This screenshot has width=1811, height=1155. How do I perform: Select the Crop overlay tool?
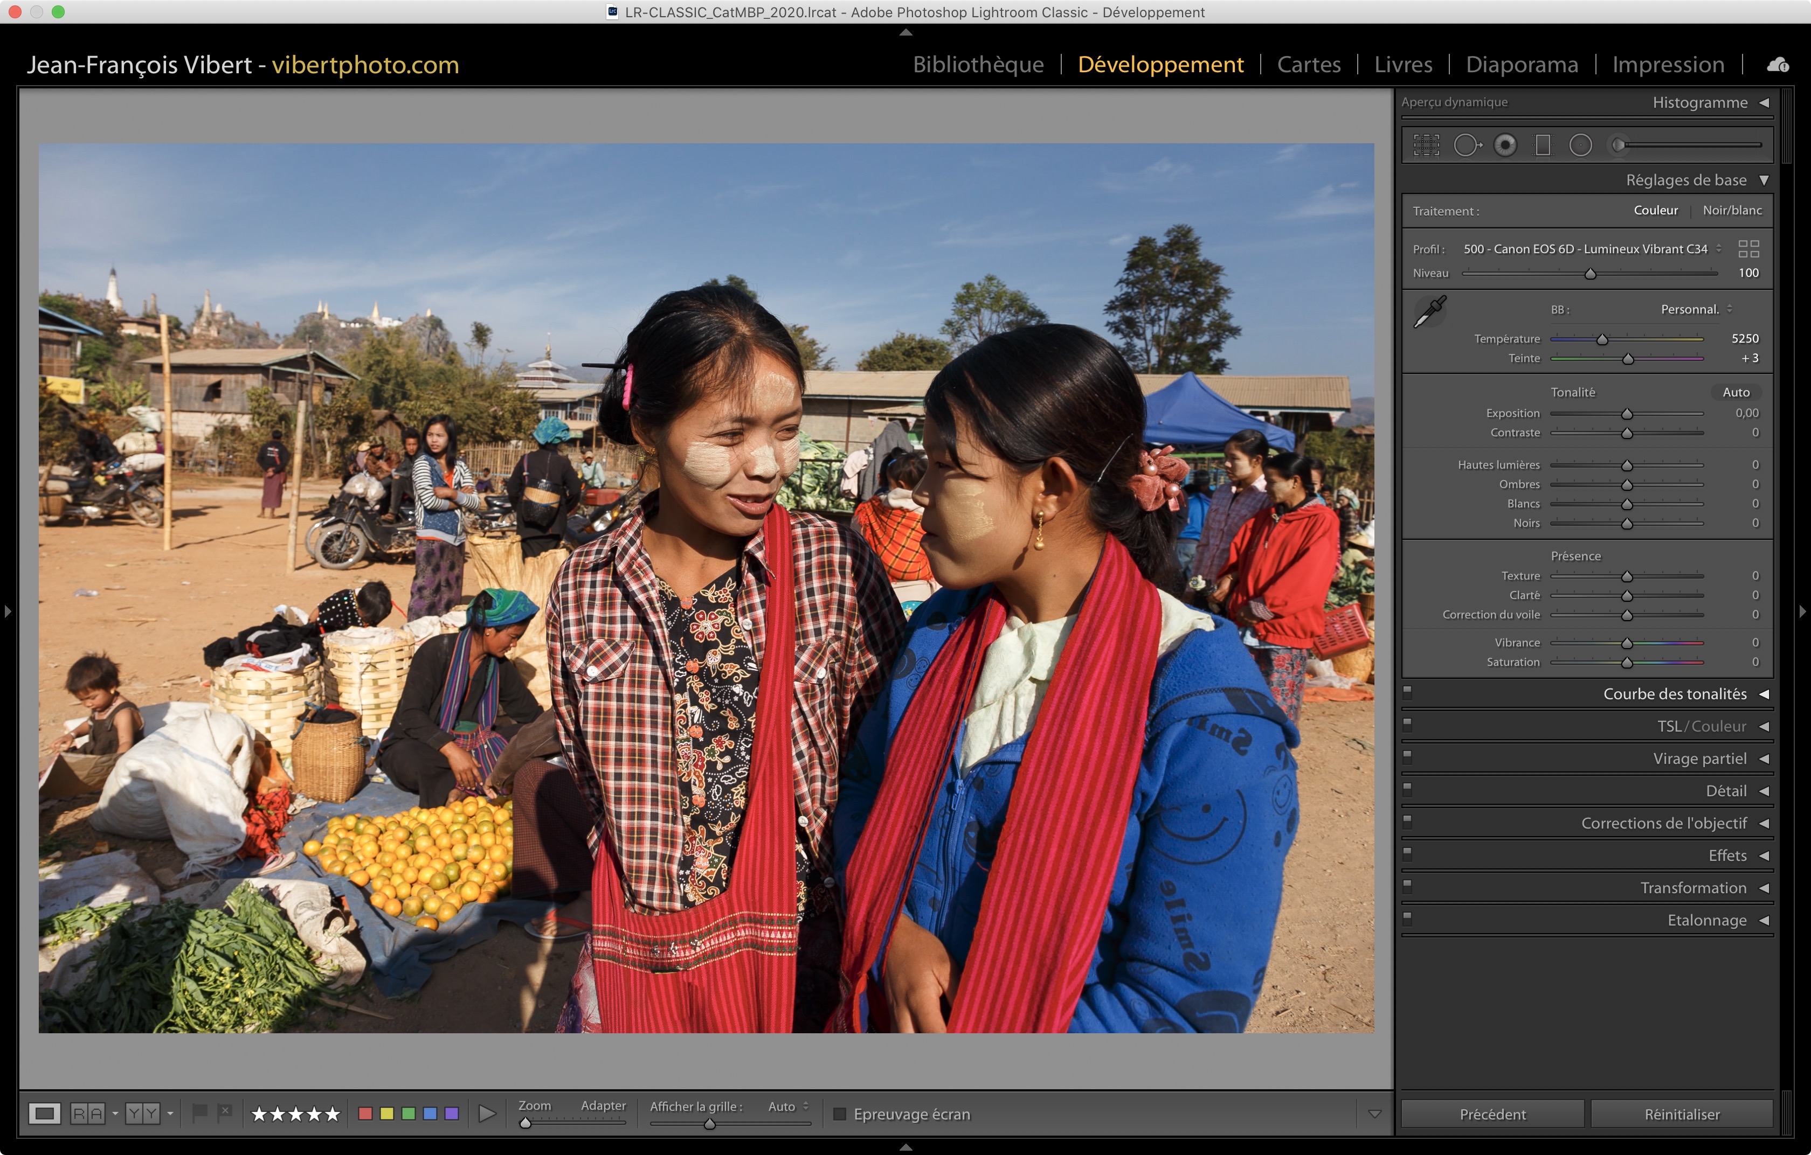(1426, 145)
